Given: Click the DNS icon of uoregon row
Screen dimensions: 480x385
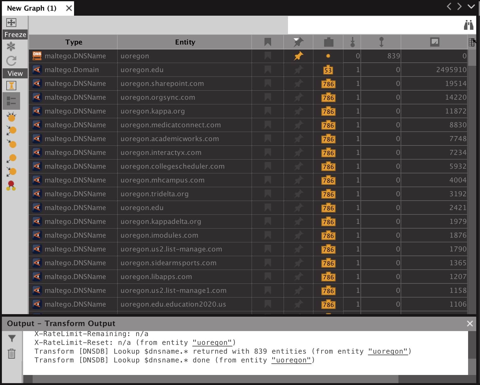Looking at the screenshot, I should [x=37, y=56].
